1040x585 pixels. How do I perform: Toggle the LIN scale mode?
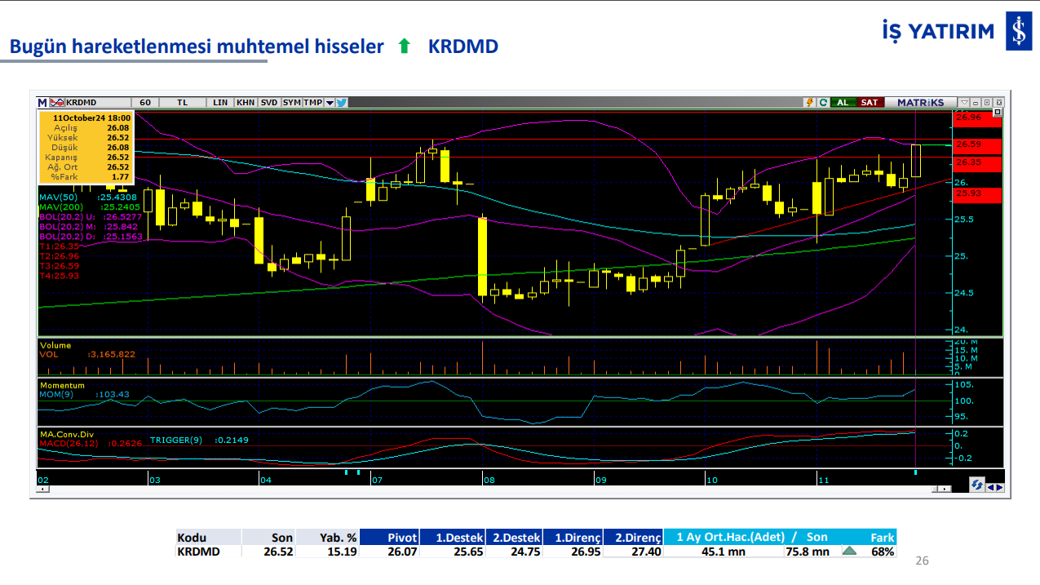coord(220,103)
